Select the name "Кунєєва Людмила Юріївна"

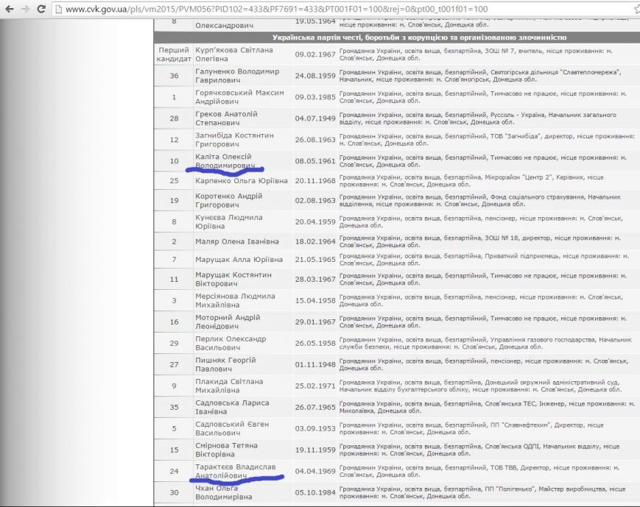[x=228, y=222]
